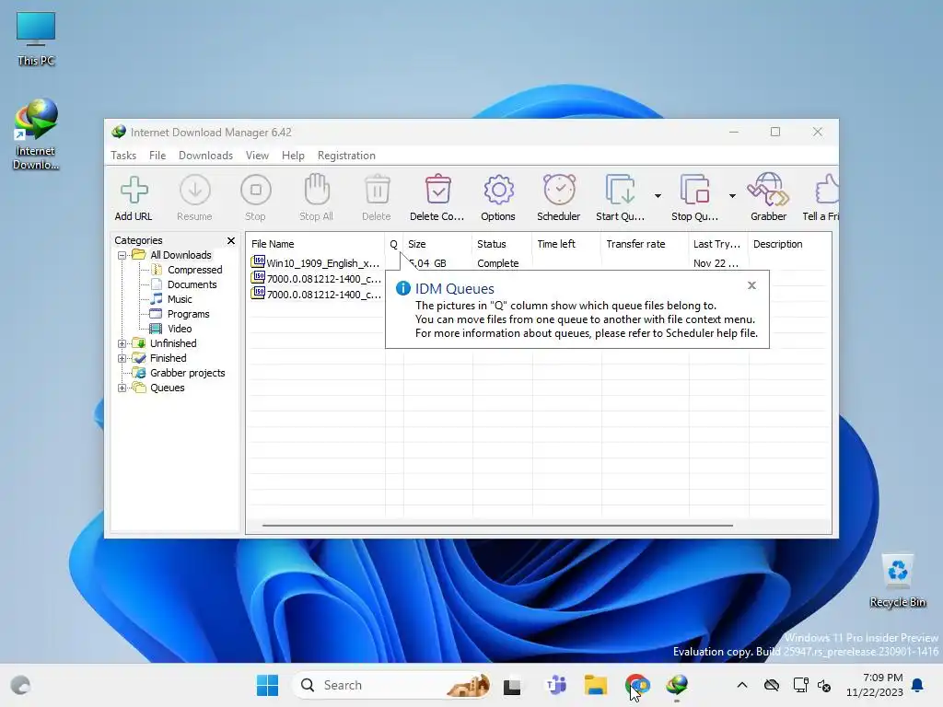Screen dimensions: 943x707
Task: Open Stop Queue dropdown arrow
Action: [x=732, y=196]
